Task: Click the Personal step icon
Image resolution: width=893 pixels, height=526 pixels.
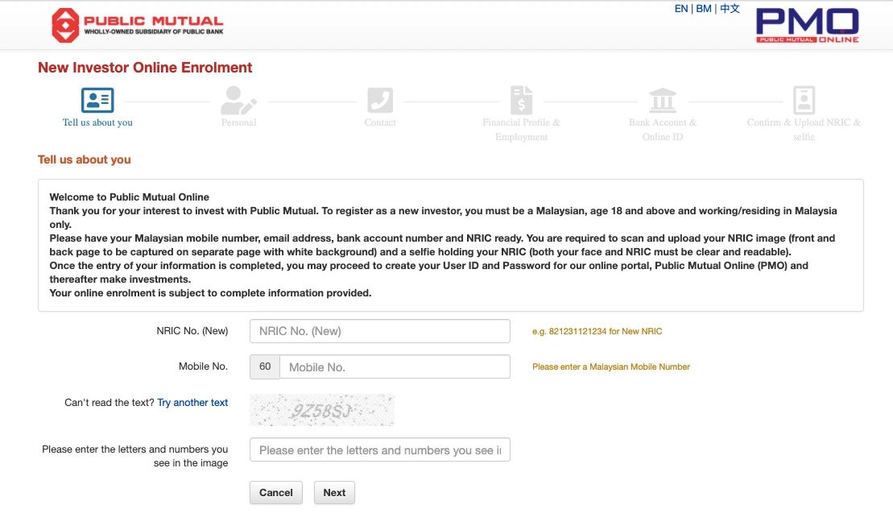Action: (x=238, y=101)
